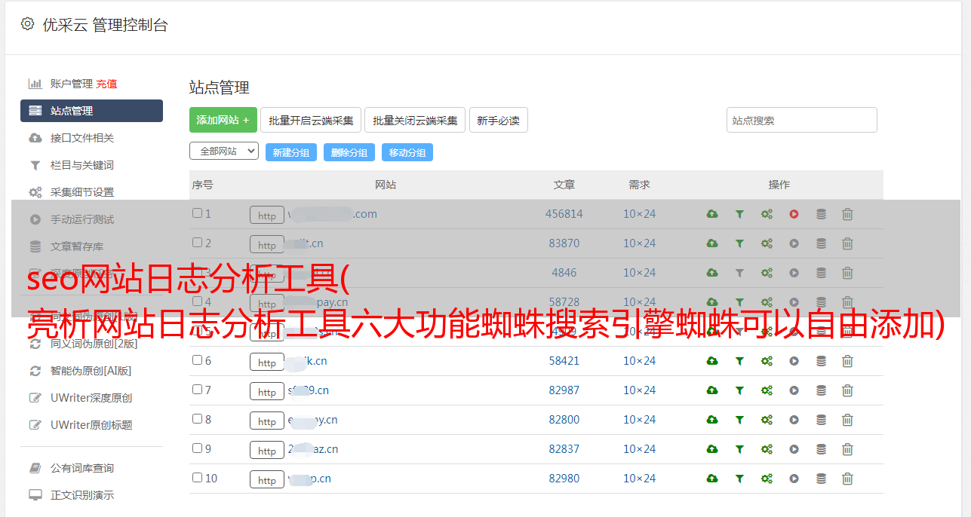
Task: Click cloud upload icon in row 8
Action: [x=711, y=420]
